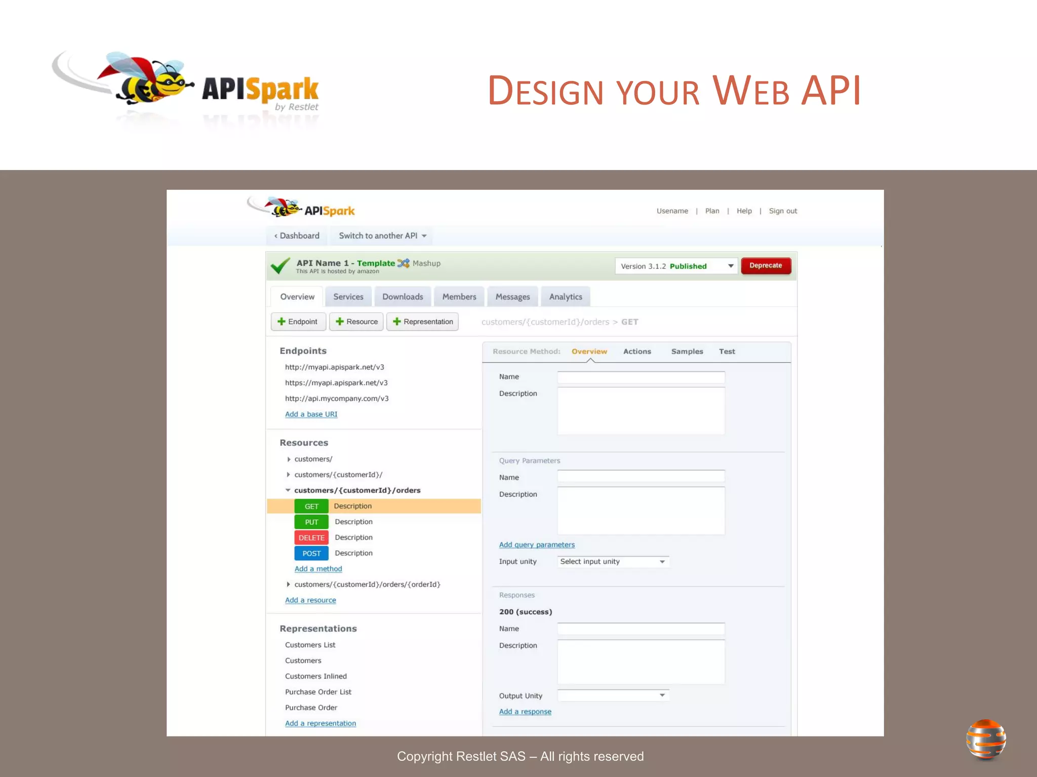Screen dimensions: 1037x777
Task: Focus the Query Parameters Description textarea
Action: click(641, 510)
